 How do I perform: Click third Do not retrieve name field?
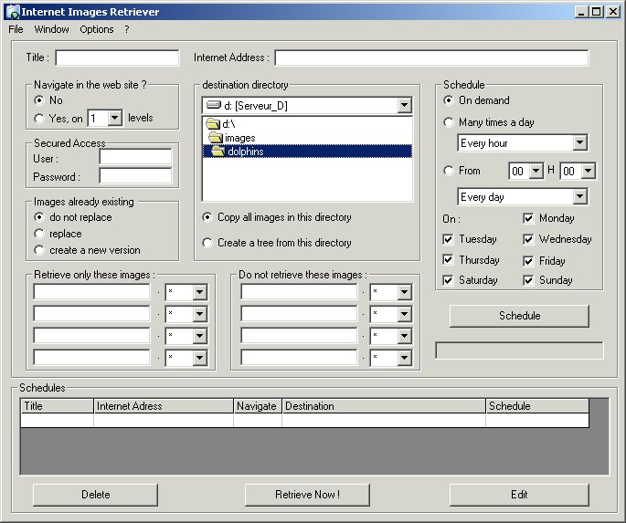click(x=299, y=336)
